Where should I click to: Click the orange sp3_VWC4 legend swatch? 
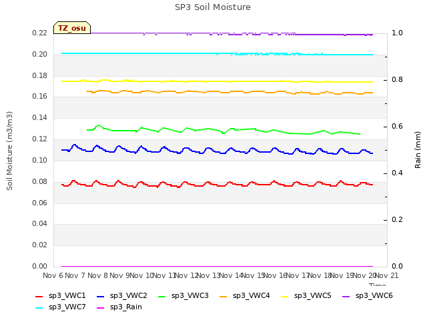[224, 296]
